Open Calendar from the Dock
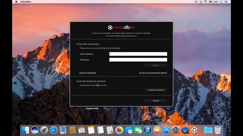This screenshot has height=136, width=243. click(x=82, y=130)
